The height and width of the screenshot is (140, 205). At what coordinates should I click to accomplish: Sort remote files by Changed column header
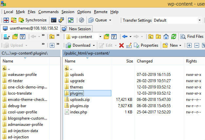pos(159,61)
